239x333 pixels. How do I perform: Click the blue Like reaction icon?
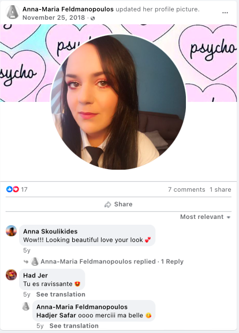coord(9,189)
